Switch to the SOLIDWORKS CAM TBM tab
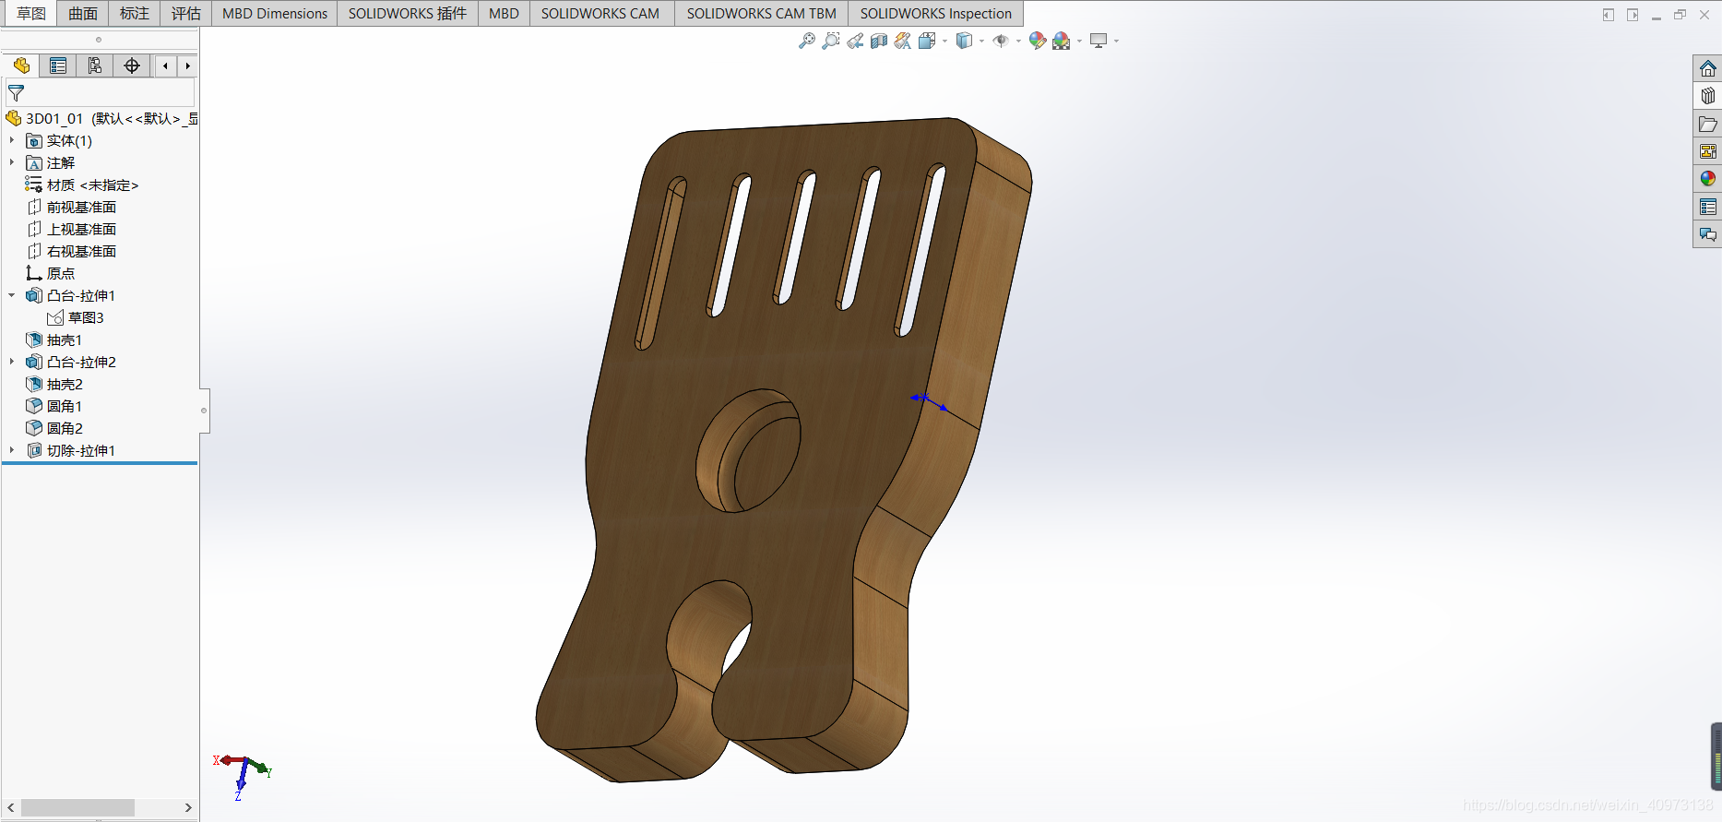The width and height of the screenshot is (1722, 822). tap(762, 13)
